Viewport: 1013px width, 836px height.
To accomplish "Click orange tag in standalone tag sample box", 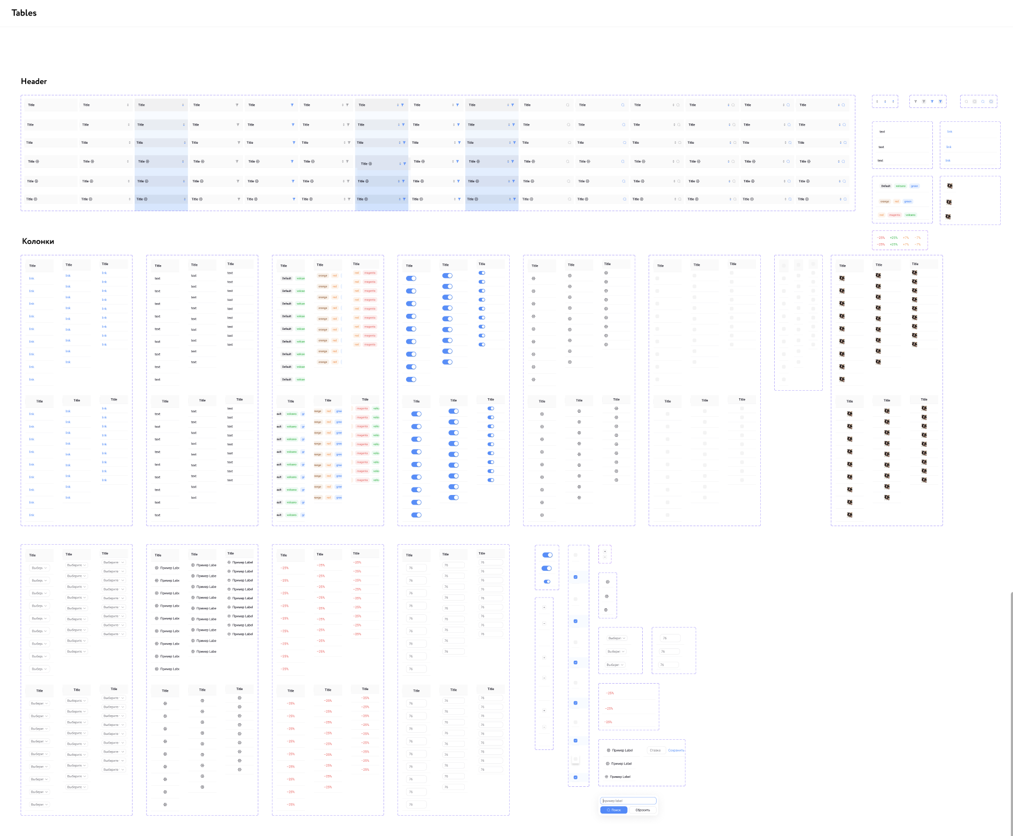I will coord(885,202).
